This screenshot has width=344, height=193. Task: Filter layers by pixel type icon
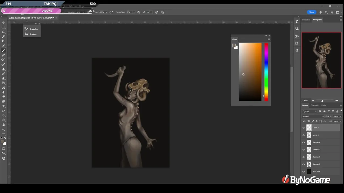coord(320,111)
